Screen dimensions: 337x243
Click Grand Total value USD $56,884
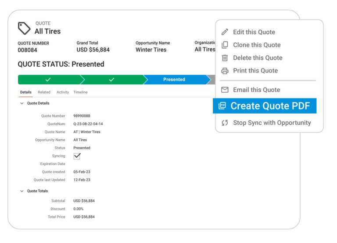(x=93, y=50)
